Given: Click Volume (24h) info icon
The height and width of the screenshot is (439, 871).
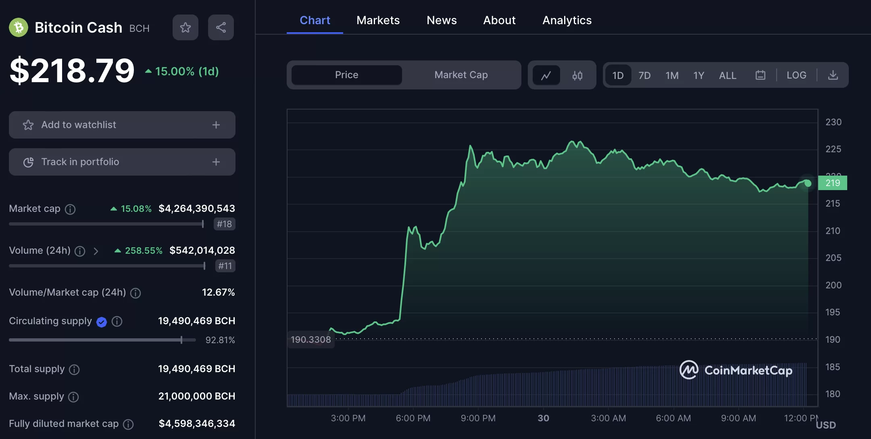Looking at the screenshot, I should (x=80, y=251).
